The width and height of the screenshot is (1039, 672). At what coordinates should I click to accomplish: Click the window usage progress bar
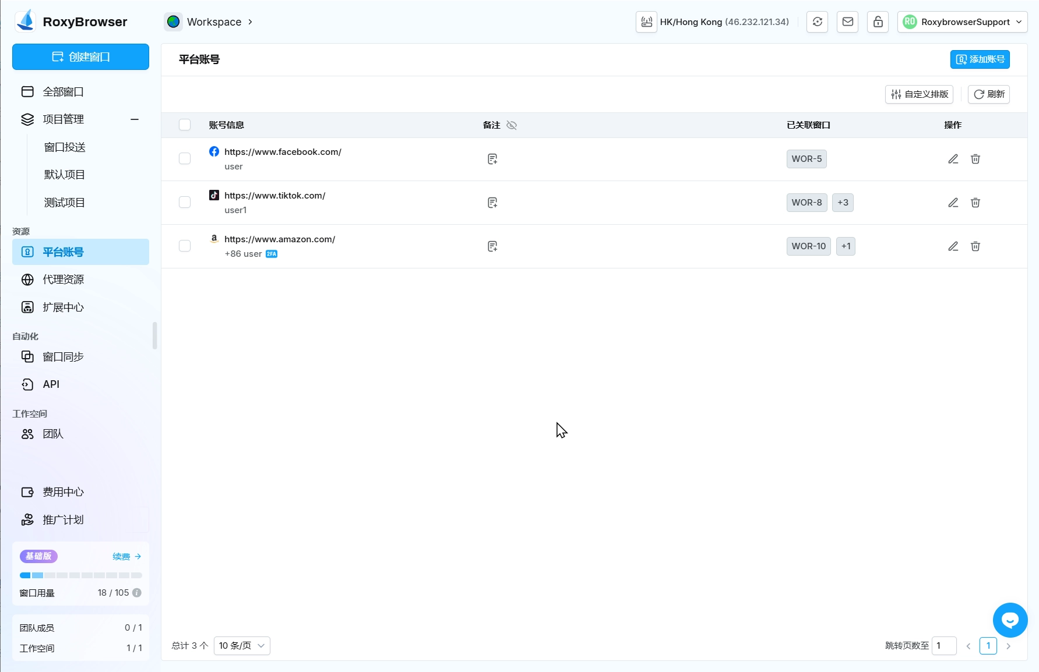coord(81,575)
